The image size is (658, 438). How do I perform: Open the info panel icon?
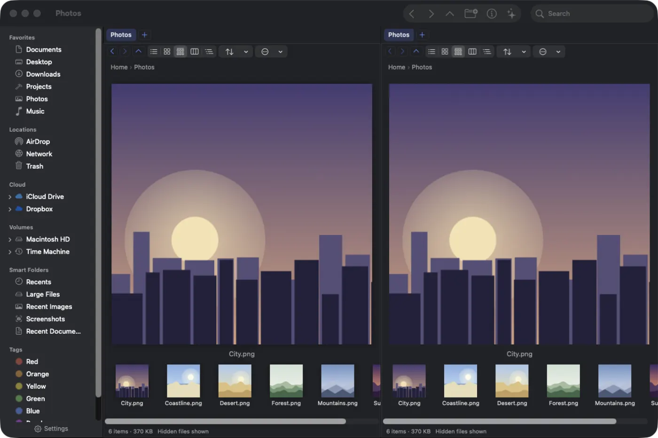coord(492,14)
